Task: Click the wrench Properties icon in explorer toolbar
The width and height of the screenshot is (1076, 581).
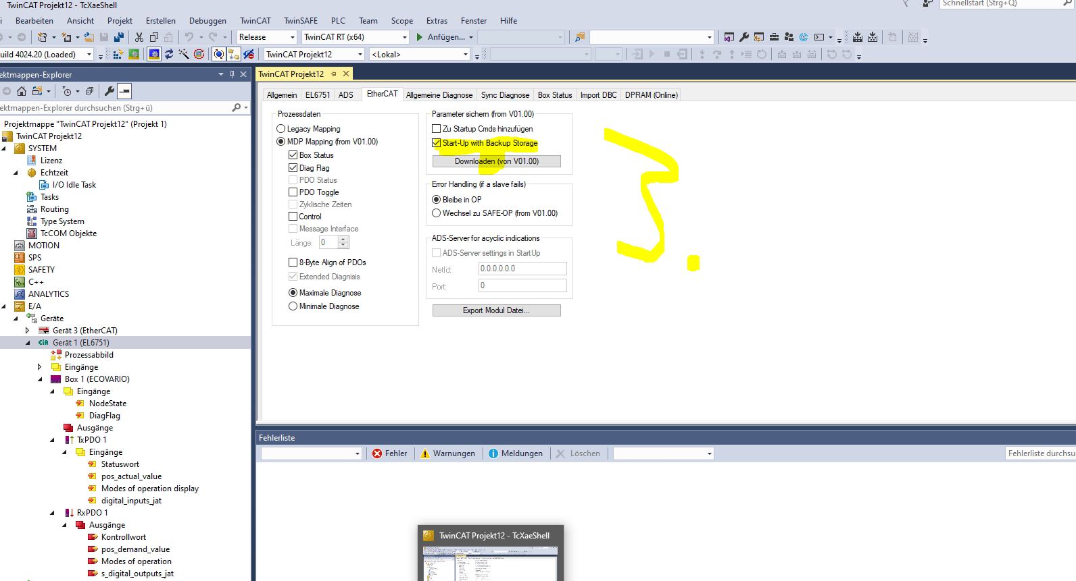Action: pyautogui.click(x=109, y=91)
